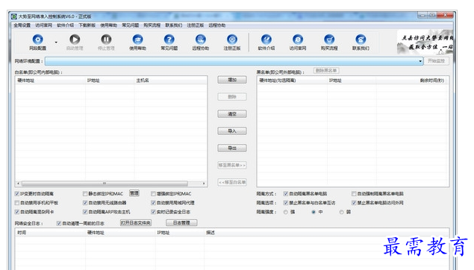Open the 常见问题 menu item
The width and height of the screenshot is (474, 270).
[x=131, y=25]
